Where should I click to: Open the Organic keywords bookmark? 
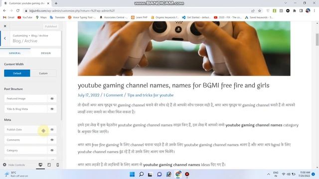click(165, 17)
